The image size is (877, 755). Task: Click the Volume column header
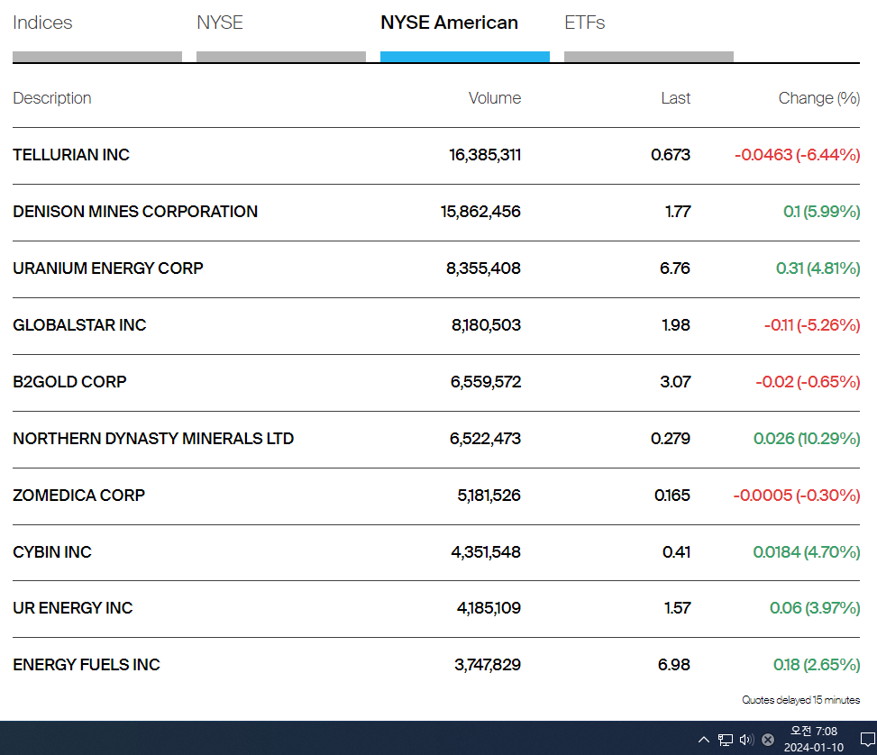click(495, 98)
